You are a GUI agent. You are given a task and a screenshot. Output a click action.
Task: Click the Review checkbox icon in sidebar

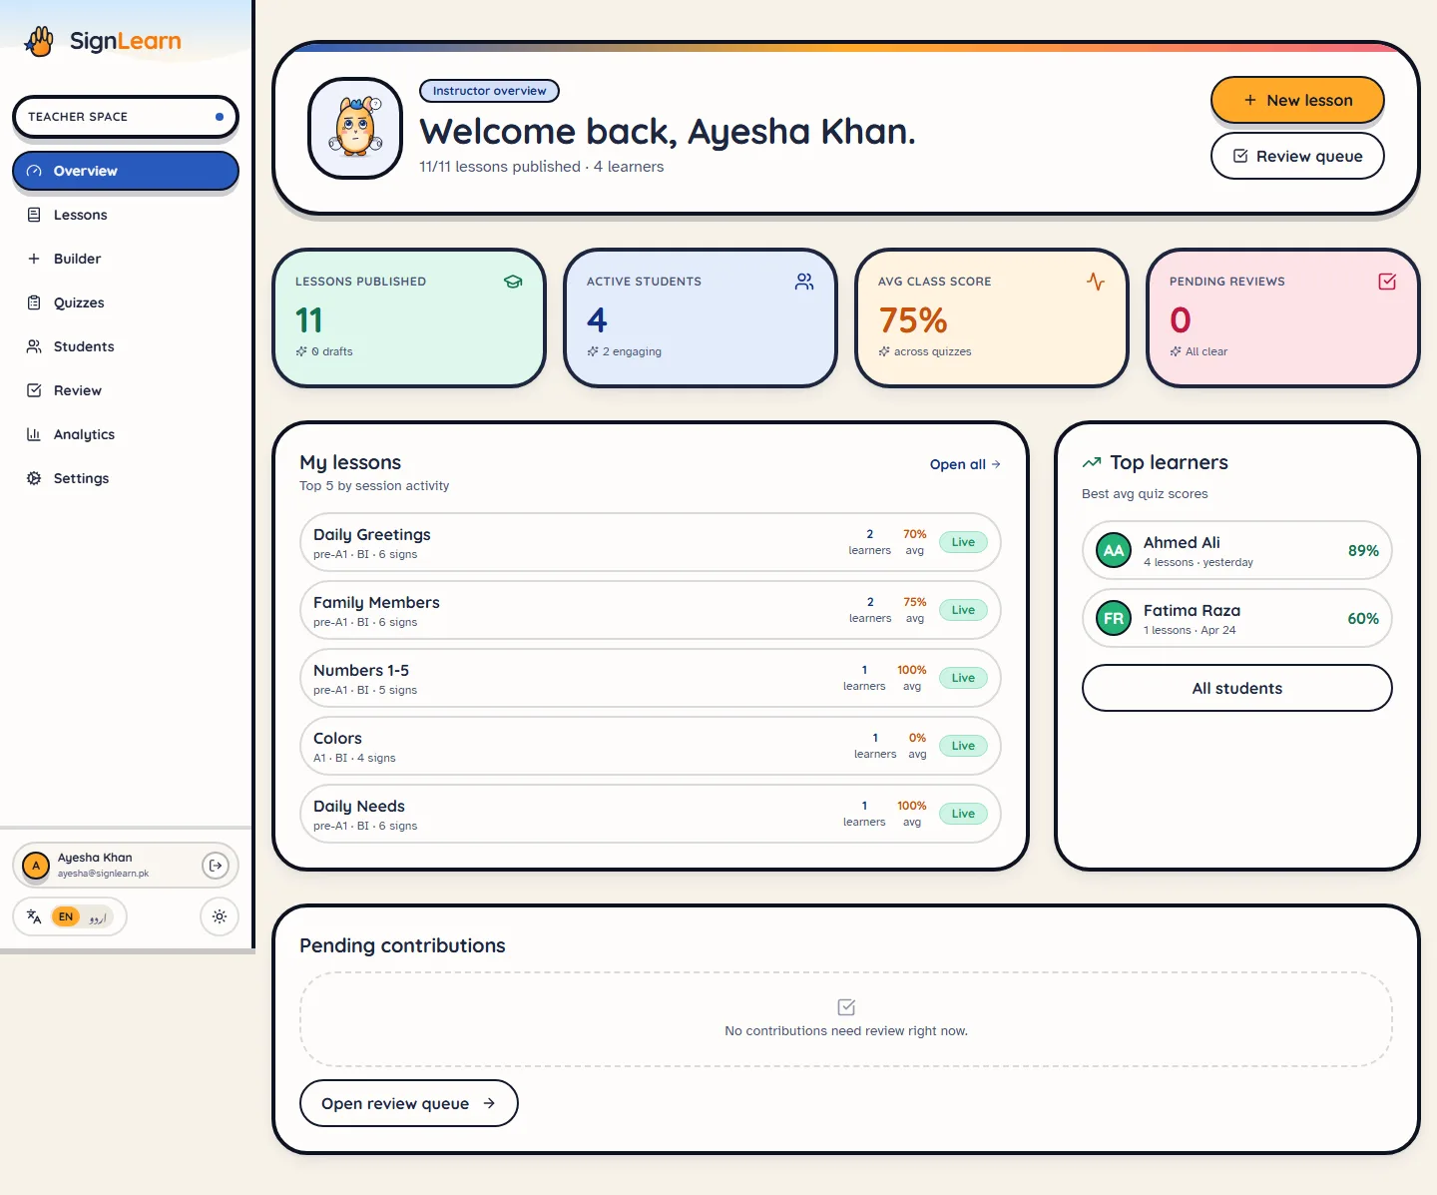pos(34,390)
